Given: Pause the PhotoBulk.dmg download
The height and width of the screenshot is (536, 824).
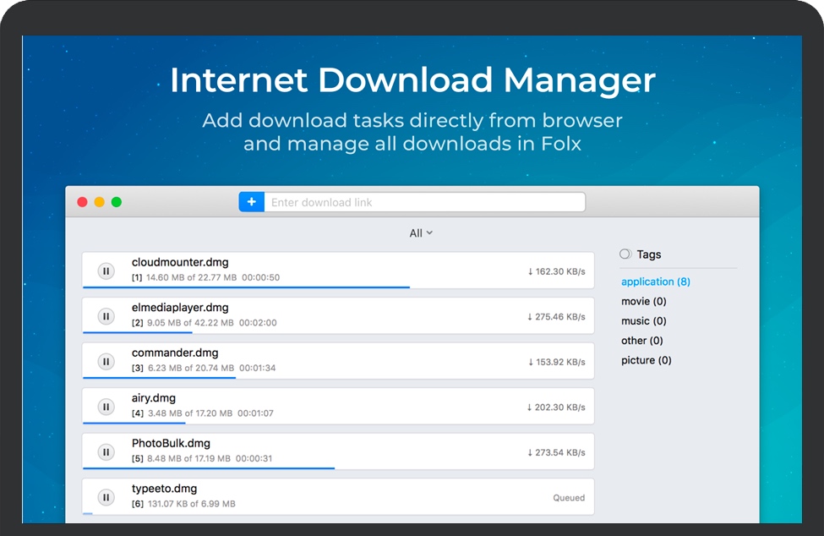Looking at the screenshot, I should click(106, 452).
